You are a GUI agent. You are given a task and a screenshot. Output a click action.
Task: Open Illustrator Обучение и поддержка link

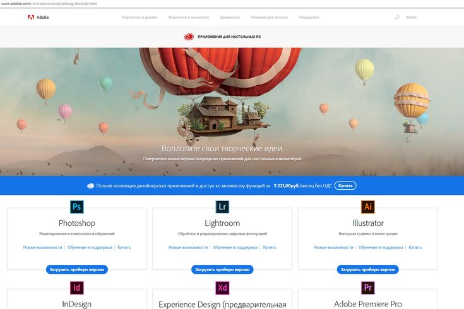381,247
